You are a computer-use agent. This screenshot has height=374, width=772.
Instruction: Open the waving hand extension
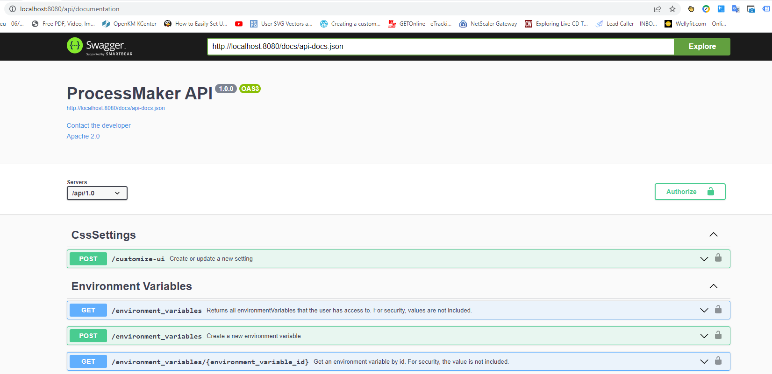pos(691,9)
